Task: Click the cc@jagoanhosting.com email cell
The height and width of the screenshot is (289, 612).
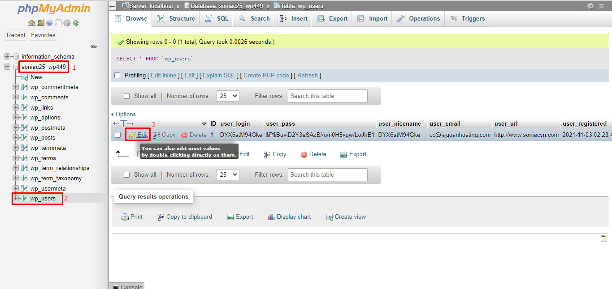Action: pos(460,135)
